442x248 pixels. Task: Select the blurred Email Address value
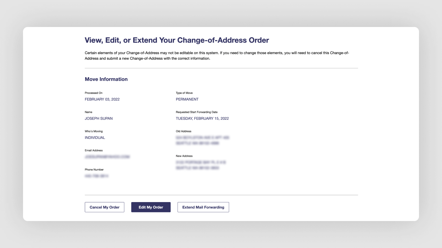pos(107,157)
